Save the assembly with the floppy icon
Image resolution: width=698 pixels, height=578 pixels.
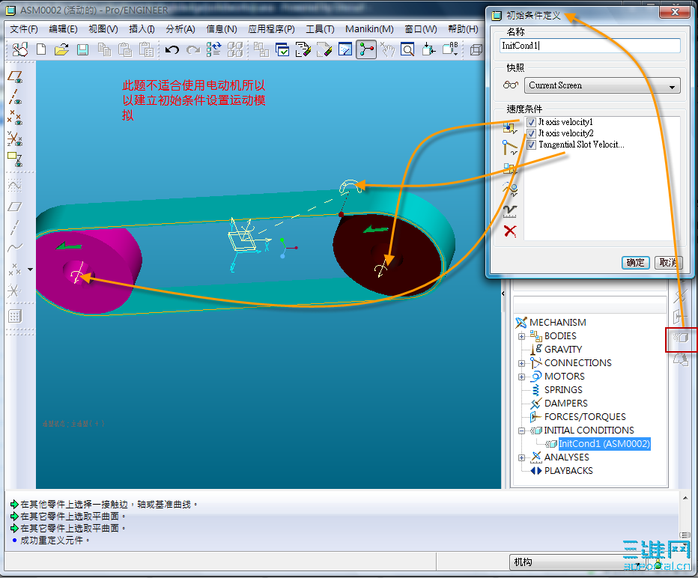coord(82,49)
